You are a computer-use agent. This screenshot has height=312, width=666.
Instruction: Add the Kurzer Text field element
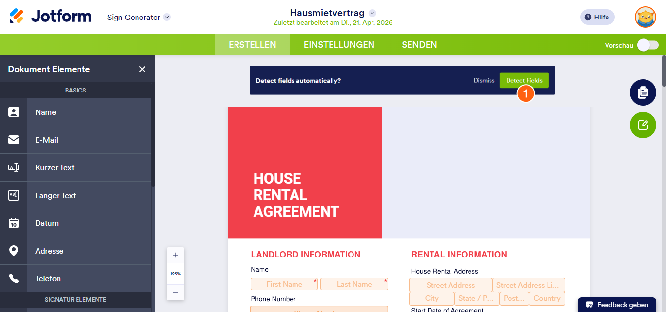click(55, 168)
